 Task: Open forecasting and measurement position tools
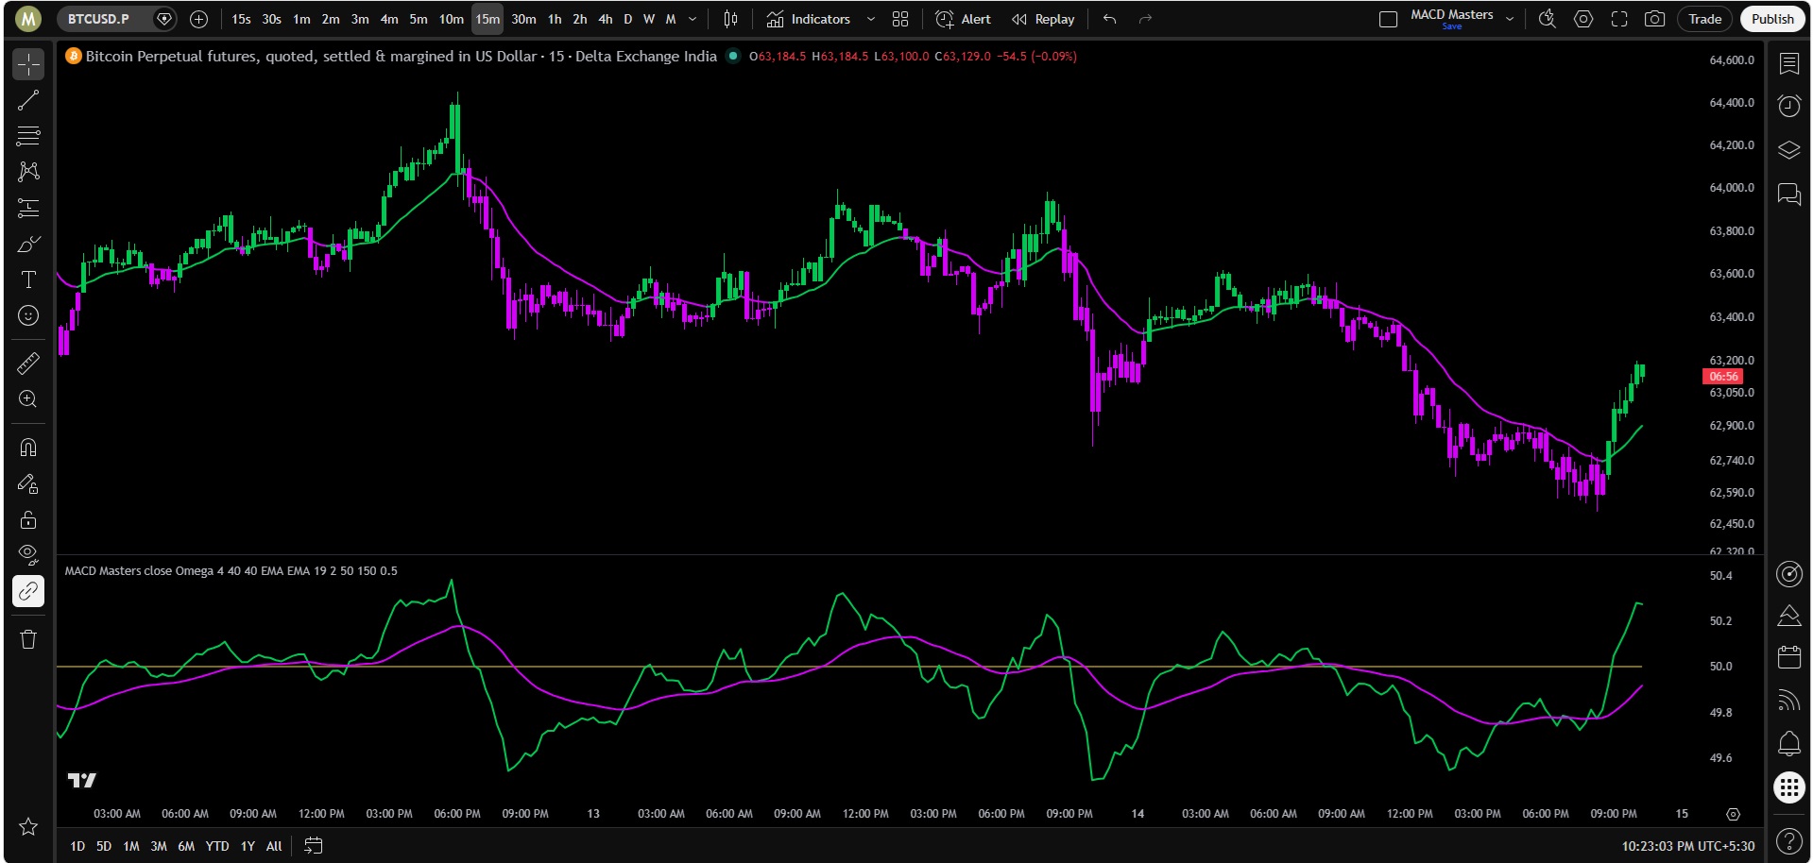tap(28, 208)
